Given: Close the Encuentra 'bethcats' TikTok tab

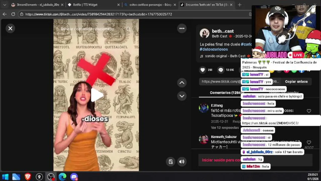Looking at the screenshot, I should pyautogui.click(x=231, y=5).
